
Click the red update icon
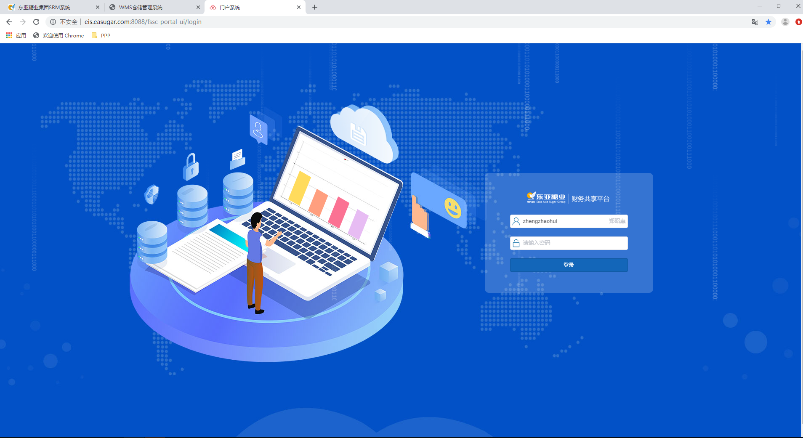click(x=798, y=22)
